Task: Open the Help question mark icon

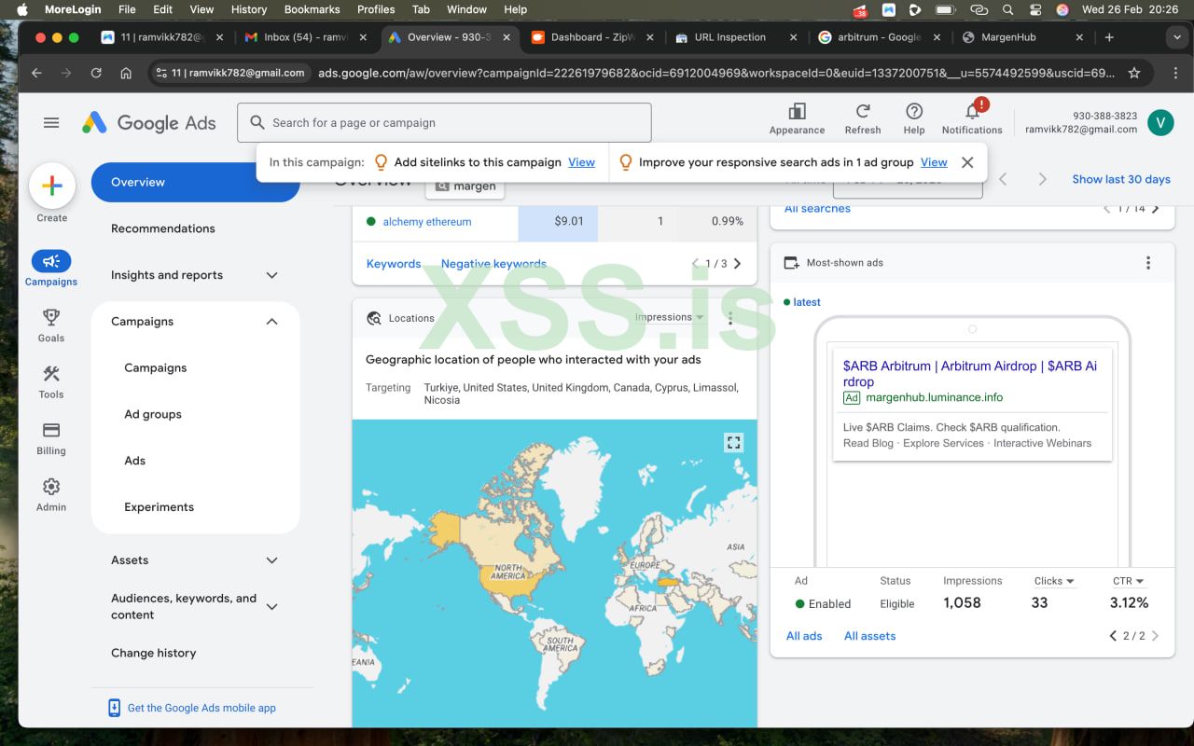Action: click(x=914, y=112)
